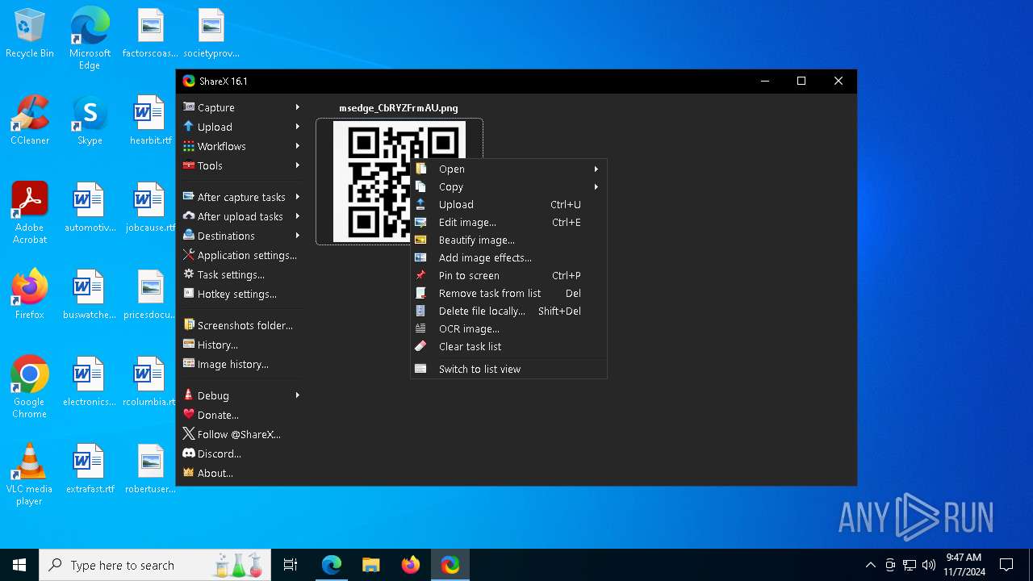
Task: Click the Capture camera icon in sidebar
Action: (x=189, y=107)
